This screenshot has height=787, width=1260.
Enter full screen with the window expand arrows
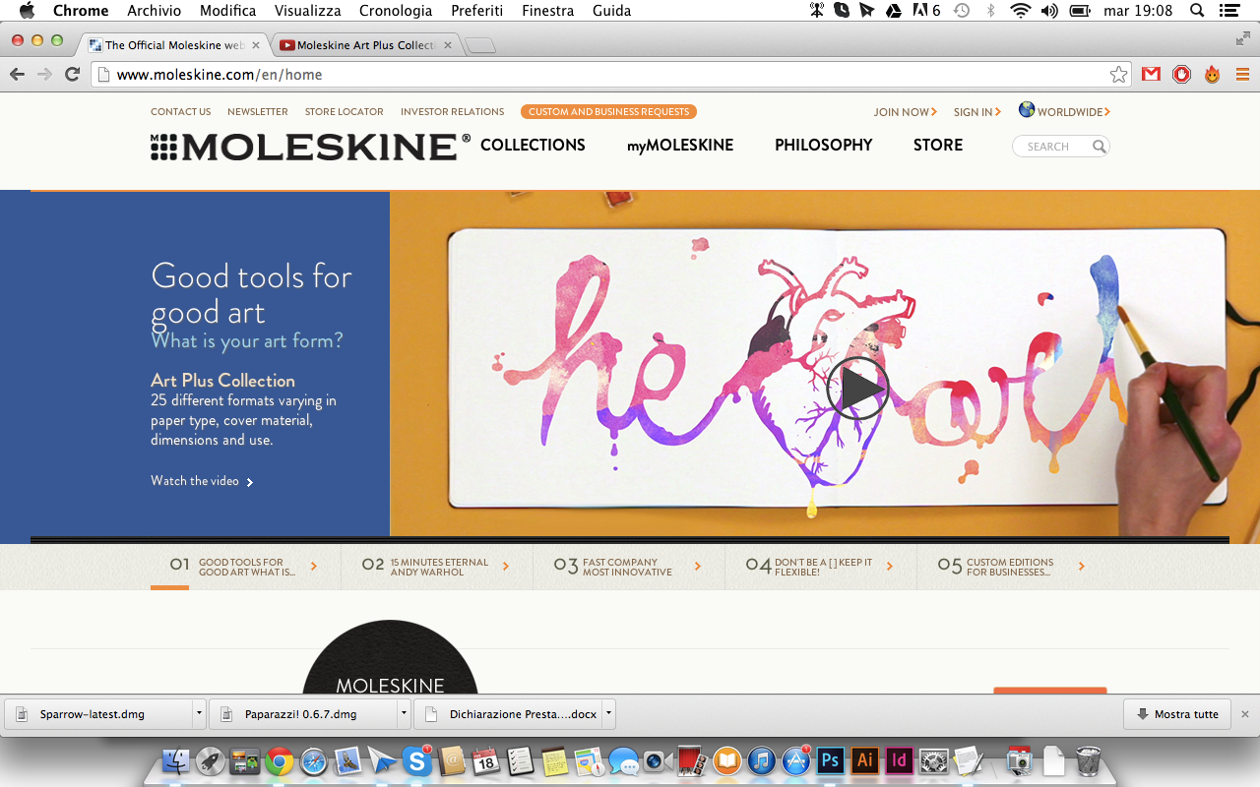coord(1242,38)
